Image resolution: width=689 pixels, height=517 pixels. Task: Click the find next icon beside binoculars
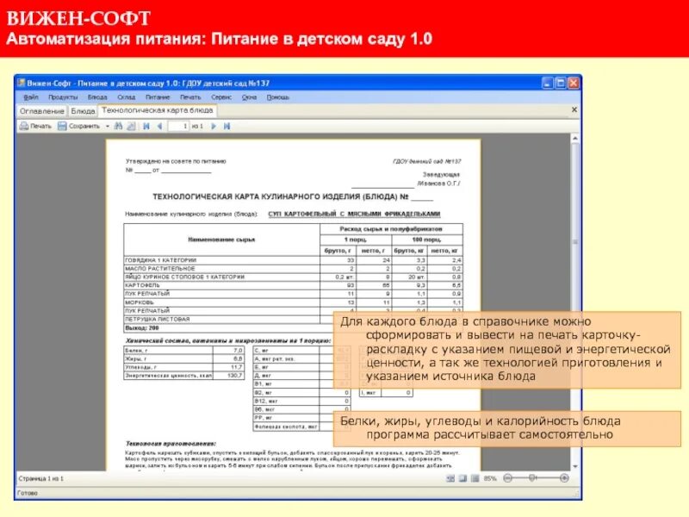[x=131, y=126]
